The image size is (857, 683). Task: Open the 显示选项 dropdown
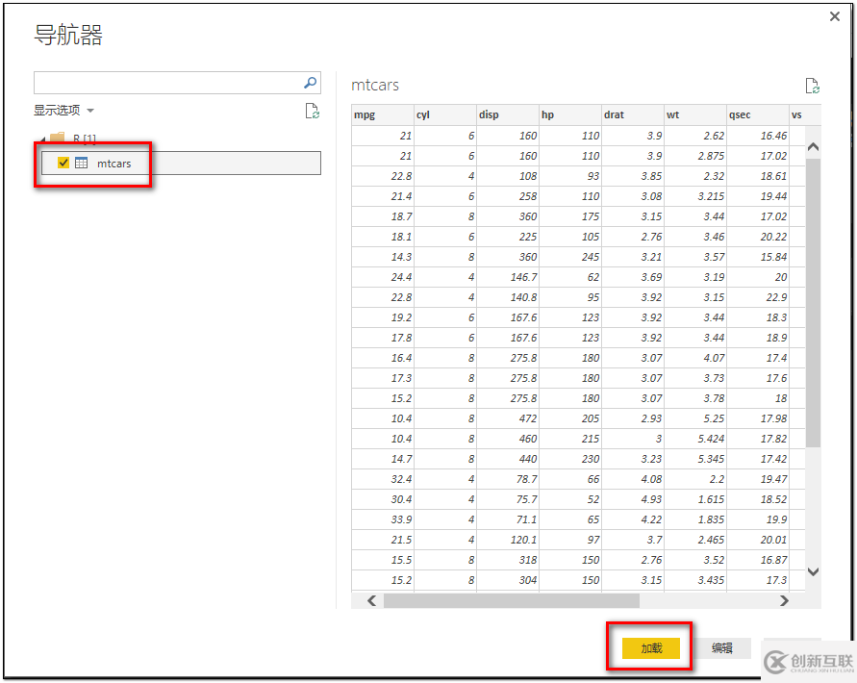(63, 111)
